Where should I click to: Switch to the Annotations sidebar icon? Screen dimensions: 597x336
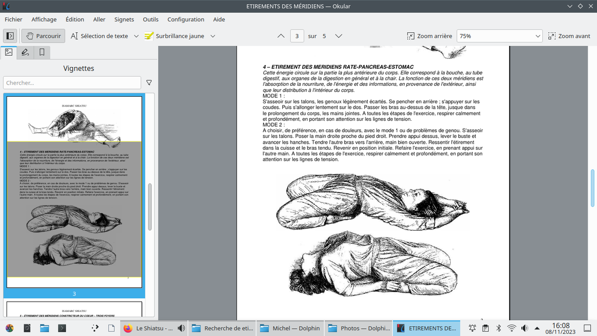point(25,52)
